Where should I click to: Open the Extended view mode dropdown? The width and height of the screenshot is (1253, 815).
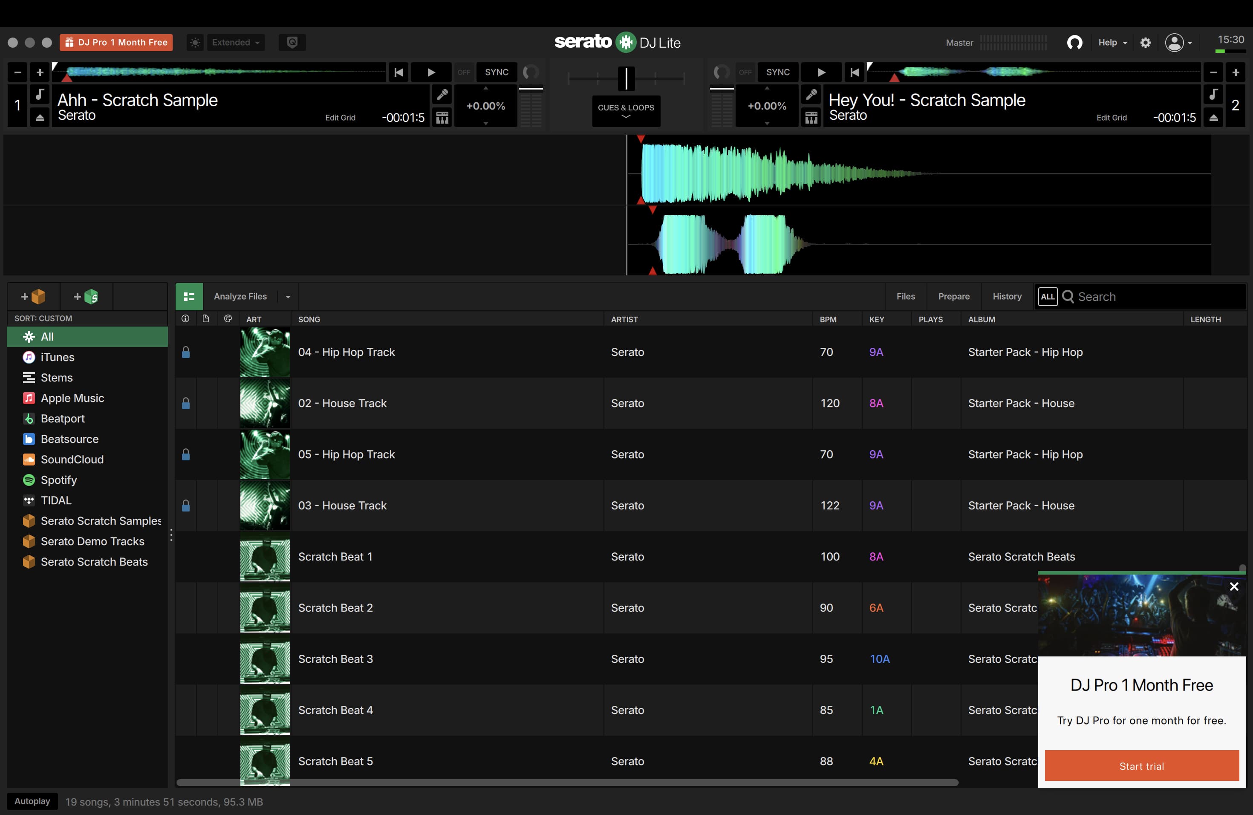click(235, 43)
